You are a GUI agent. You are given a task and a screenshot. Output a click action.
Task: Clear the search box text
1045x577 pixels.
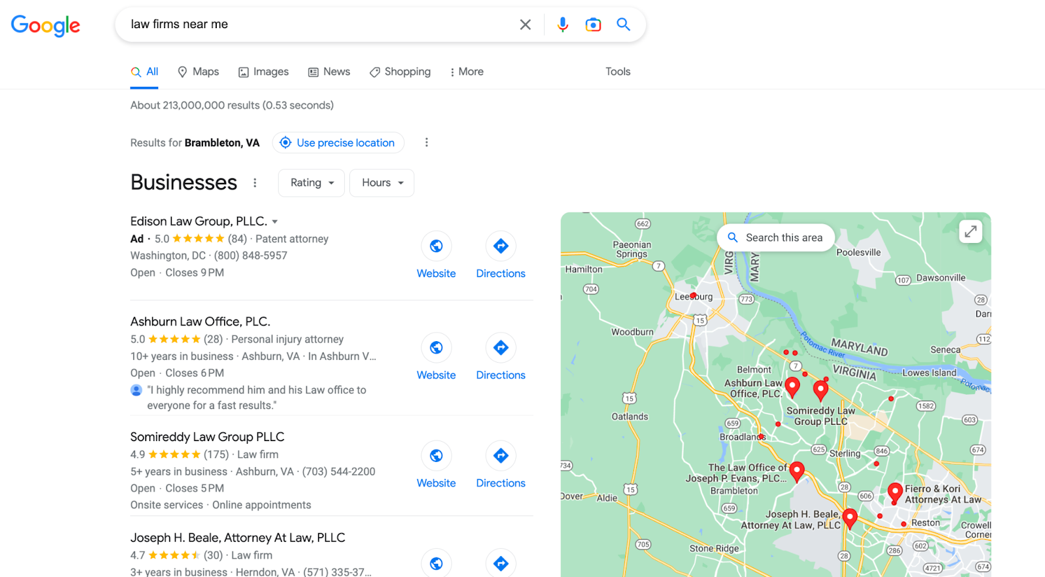click(525, 25)
